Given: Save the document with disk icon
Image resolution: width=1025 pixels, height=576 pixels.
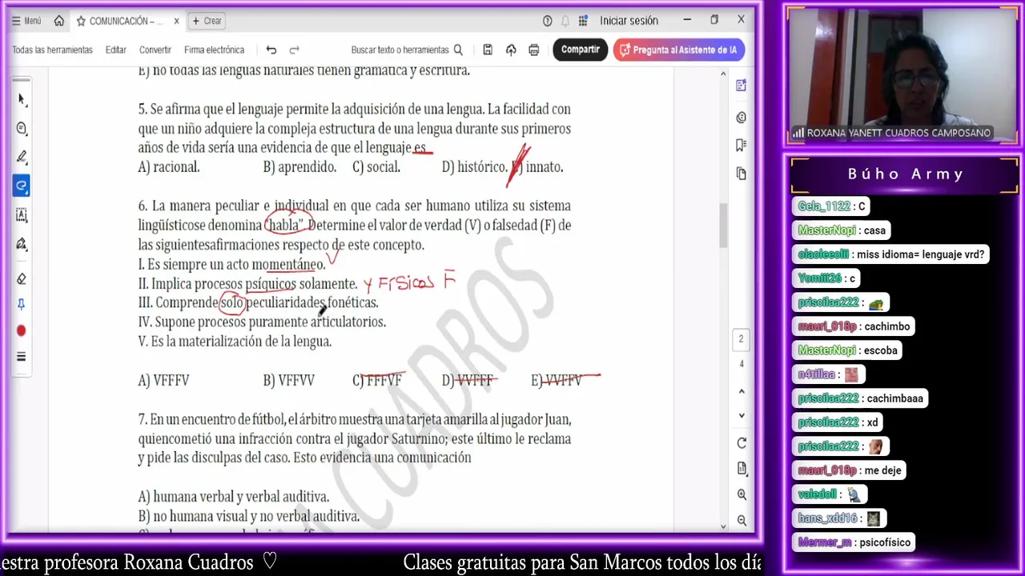Looking at the screenshot, I should pyautogui.click(x=488, y=50).
